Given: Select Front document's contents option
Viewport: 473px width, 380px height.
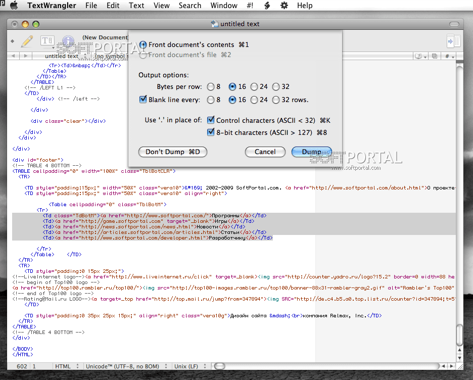Looking at the screenshot, I should pyautogui.click(x=143, y=44).
